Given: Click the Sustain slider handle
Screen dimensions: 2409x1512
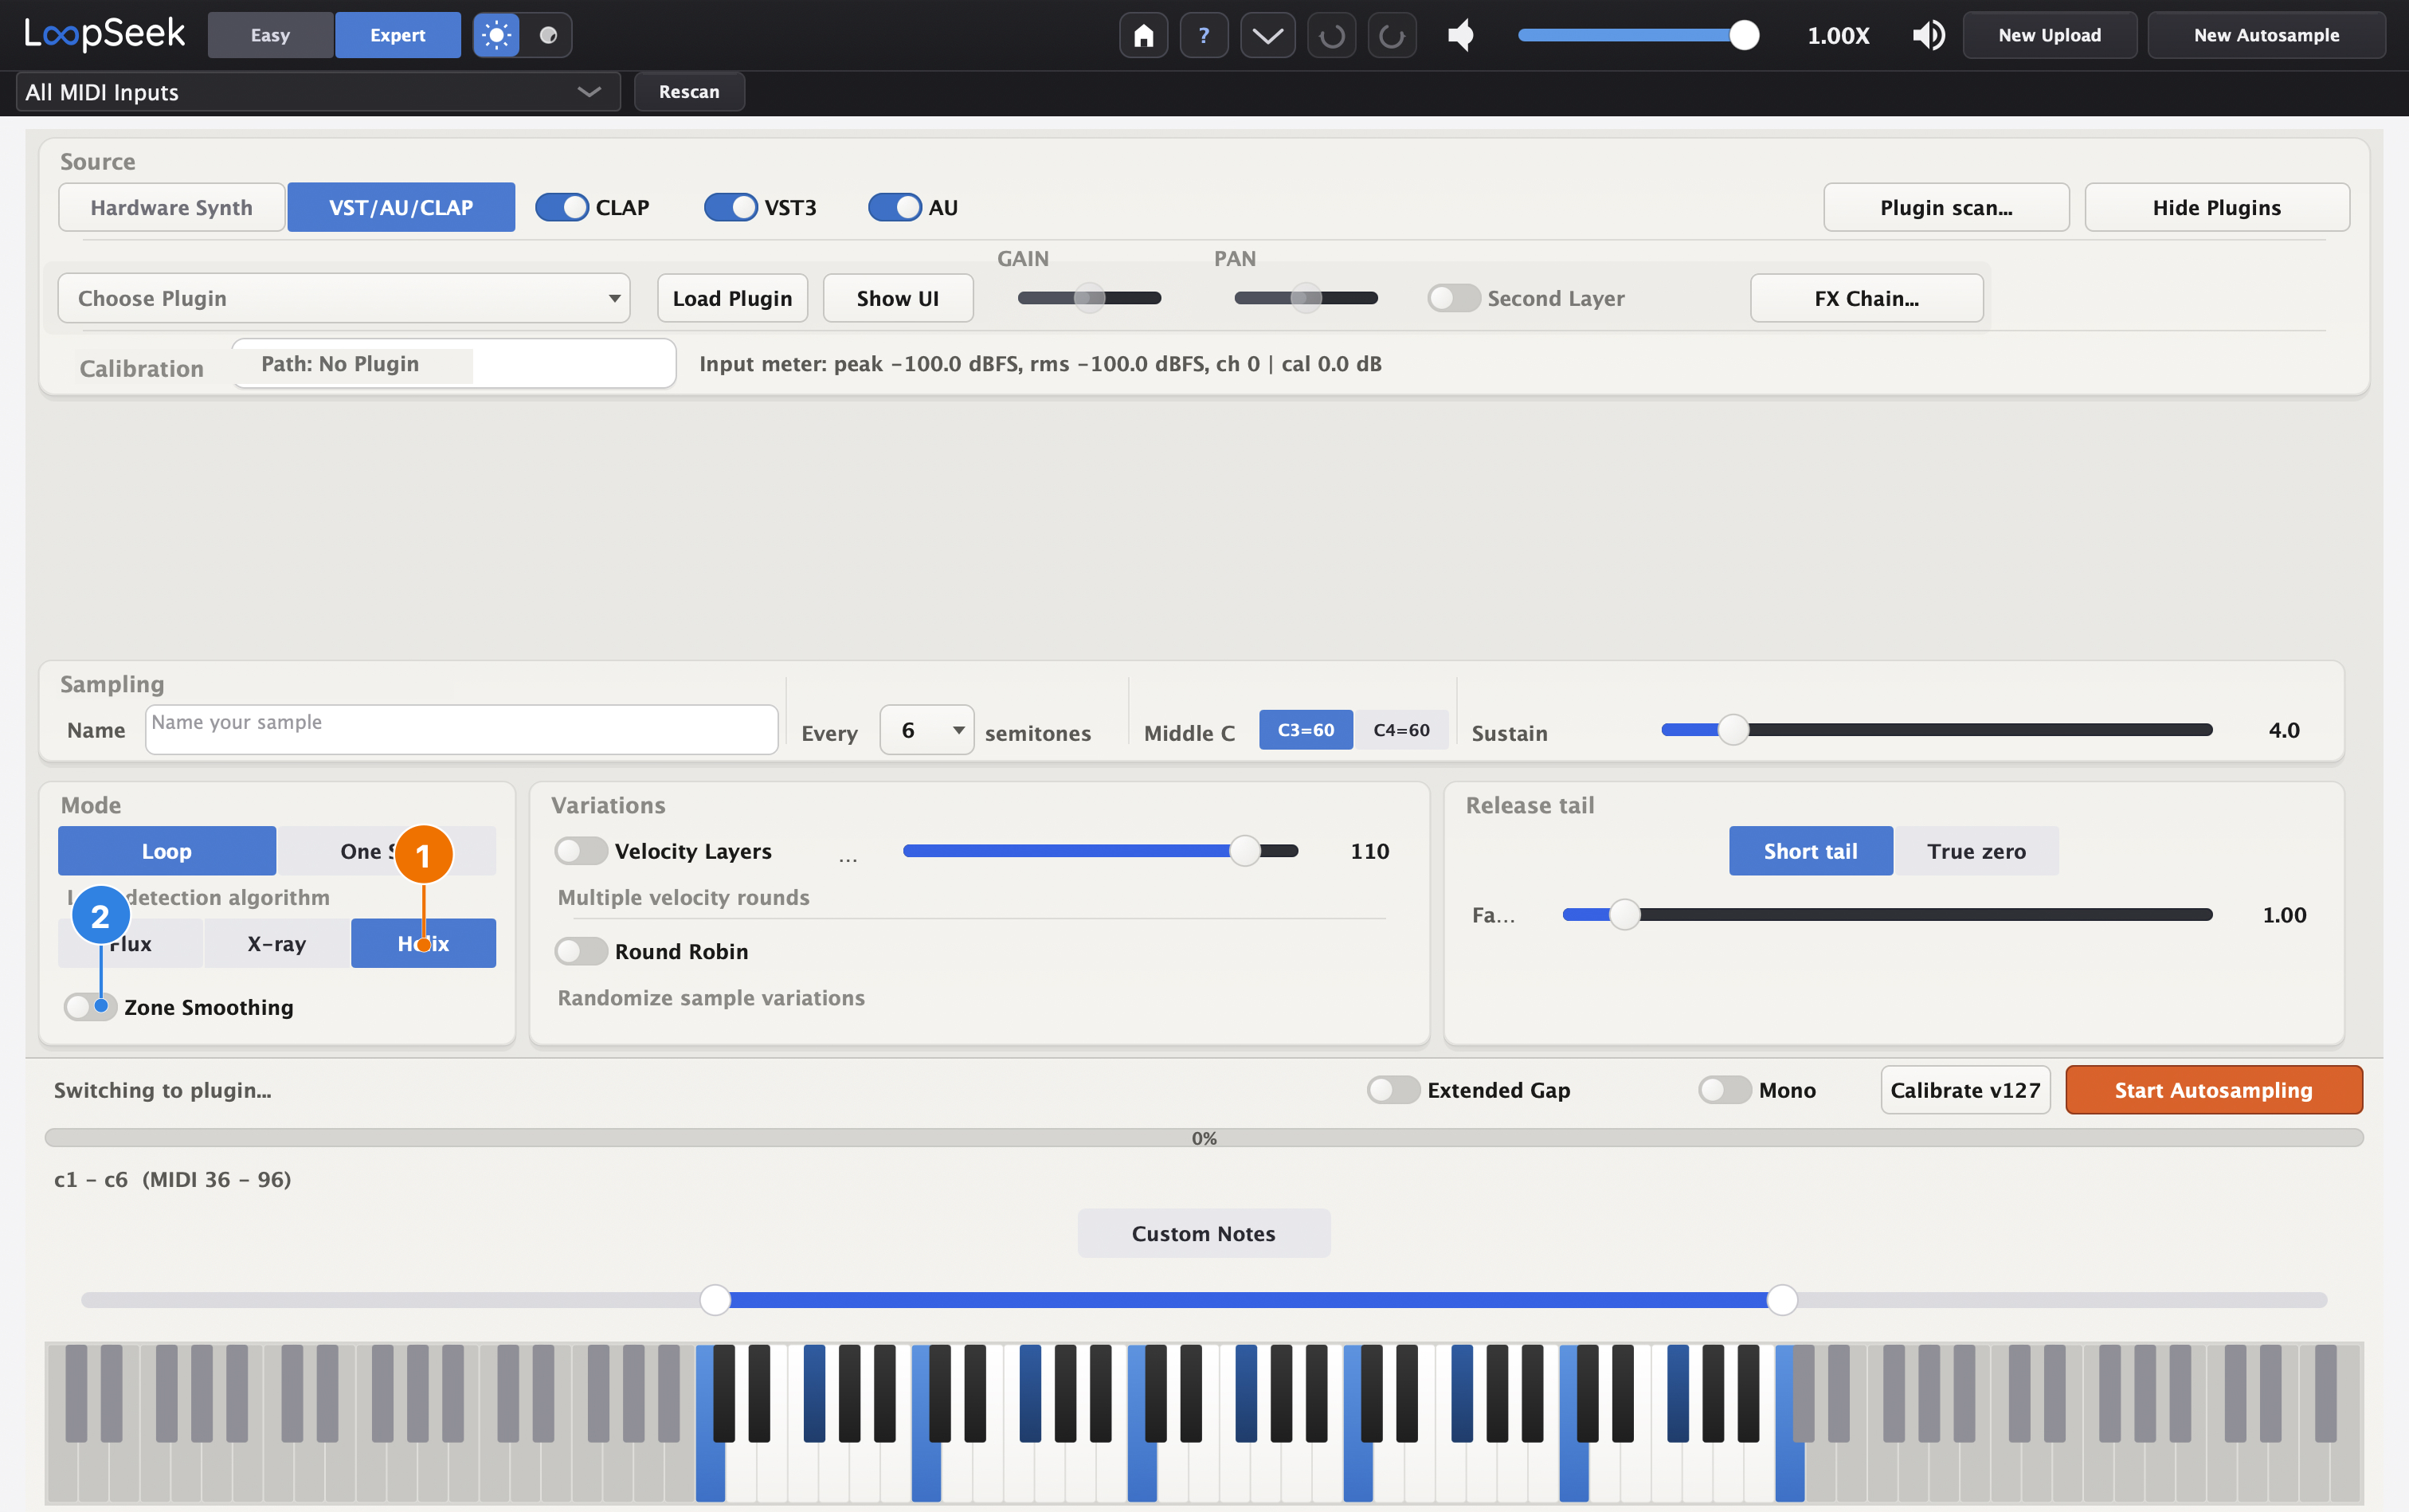Looking at the screenshot, I should click(1733, 730).
